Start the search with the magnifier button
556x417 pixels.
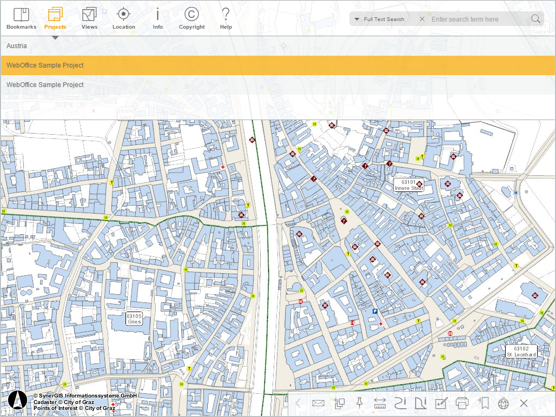(x=535, y=18)
